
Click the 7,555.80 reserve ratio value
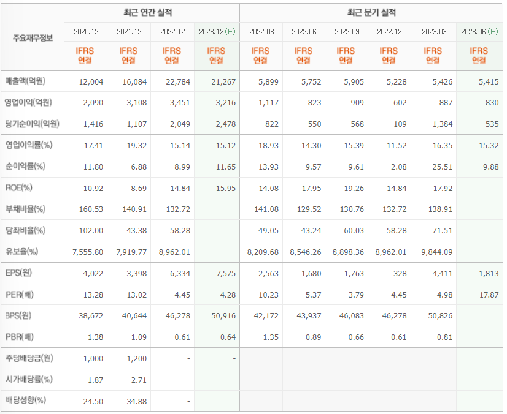pyautogui.click(x=88, y=252)
